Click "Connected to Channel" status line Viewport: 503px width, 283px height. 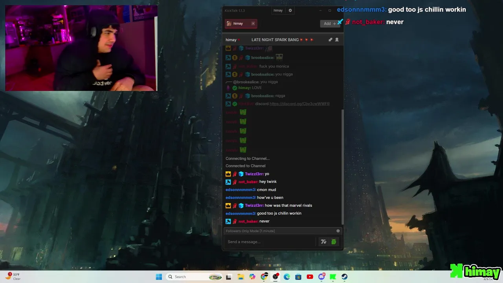(246, 166)
